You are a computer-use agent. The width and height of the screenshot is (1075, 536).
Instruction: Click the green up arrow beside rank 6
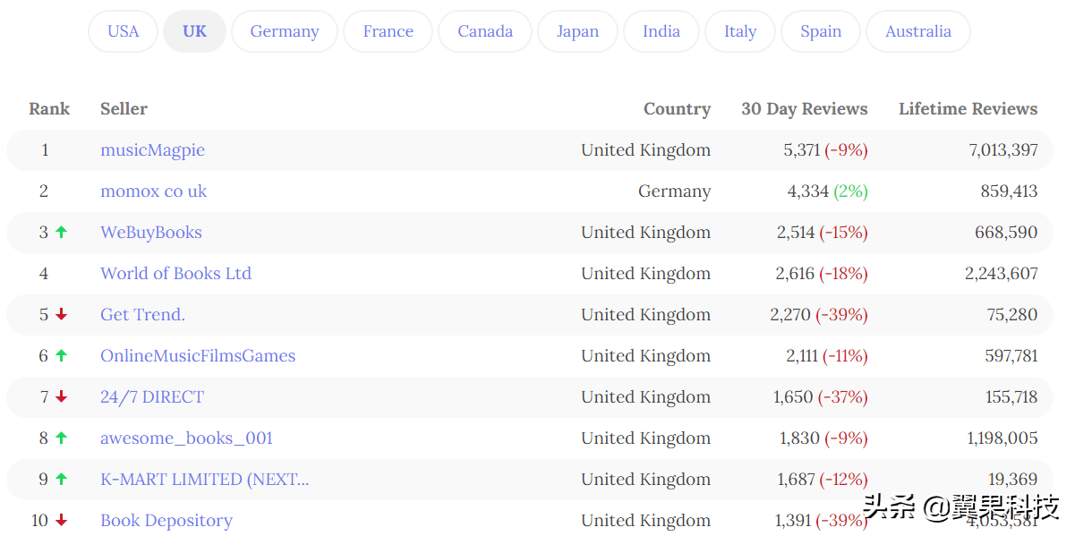(x=61, y=355)
